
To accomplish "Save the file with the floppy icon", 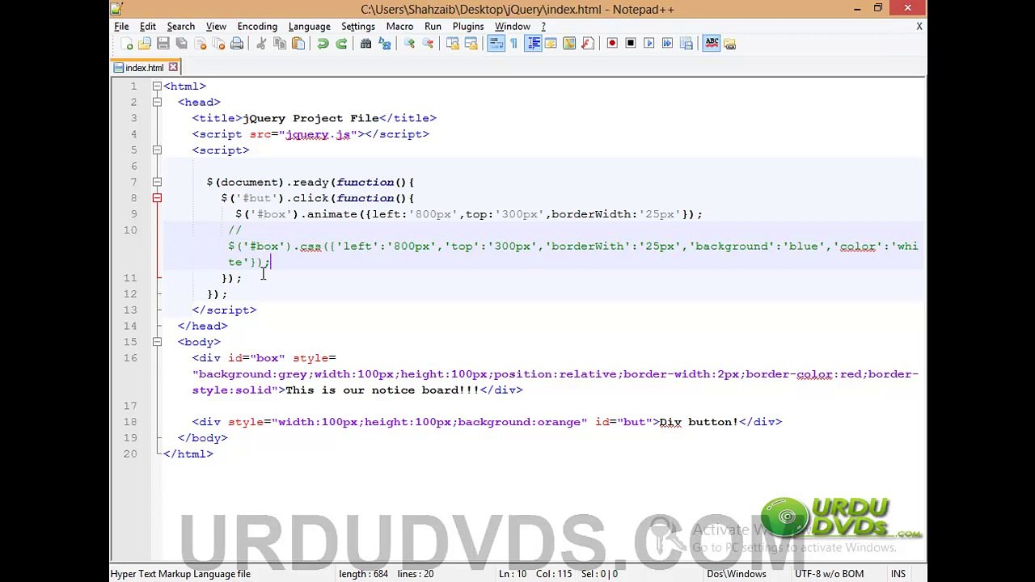I will click(x=163, y=44).
